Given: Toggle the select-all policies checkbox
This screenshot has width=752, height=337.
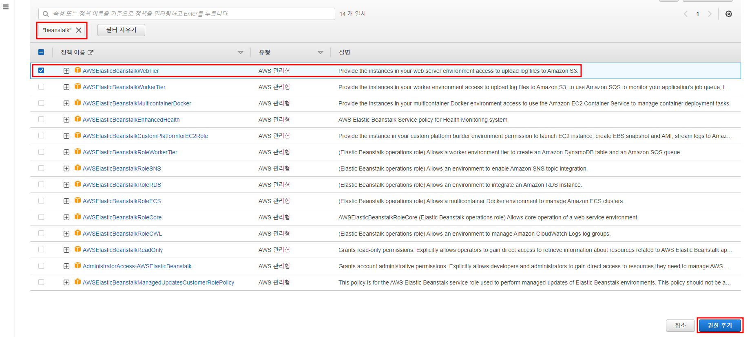Looking at the screenshot, I should pos(41,52).
